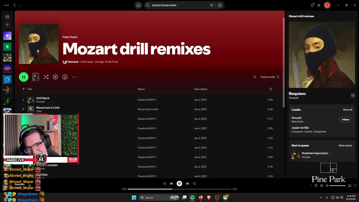Sort by Album column header
359x202 pixels.
[x=141, y=89]
